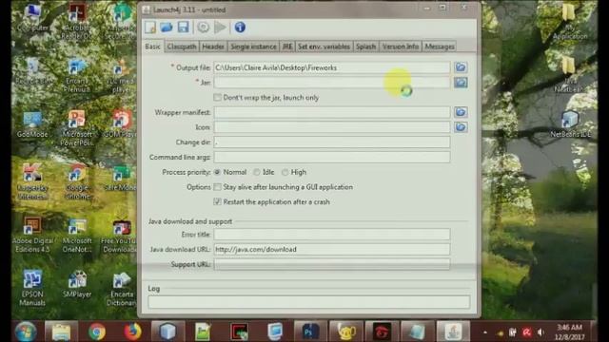Uncheck Restart the application after a crash

coord(218,201)
